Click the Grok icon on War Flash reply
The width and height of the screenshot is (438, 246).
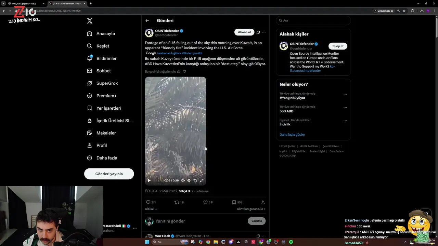(258, 236)
